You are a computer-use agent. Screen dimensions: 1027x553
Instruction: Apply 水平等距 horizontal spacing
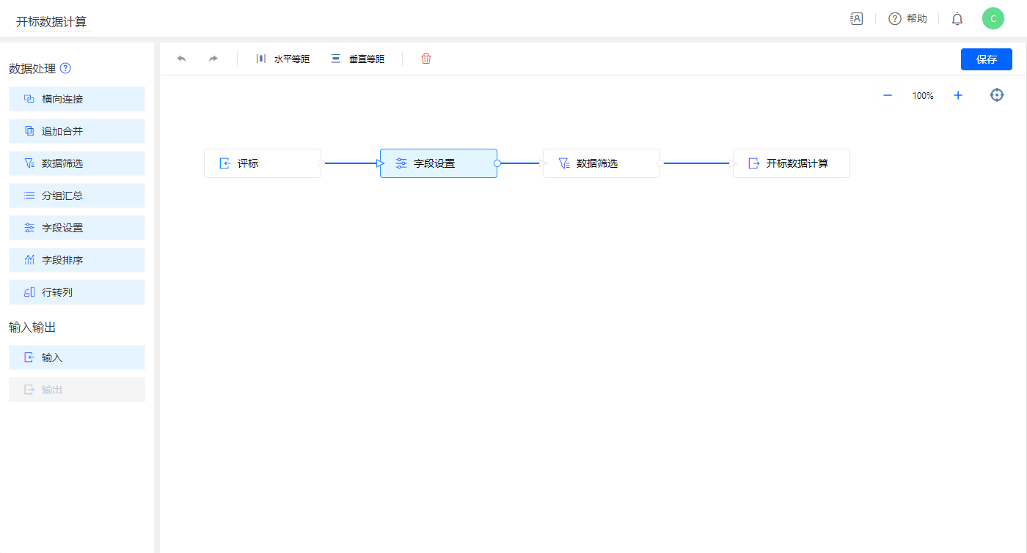[282, 59]
